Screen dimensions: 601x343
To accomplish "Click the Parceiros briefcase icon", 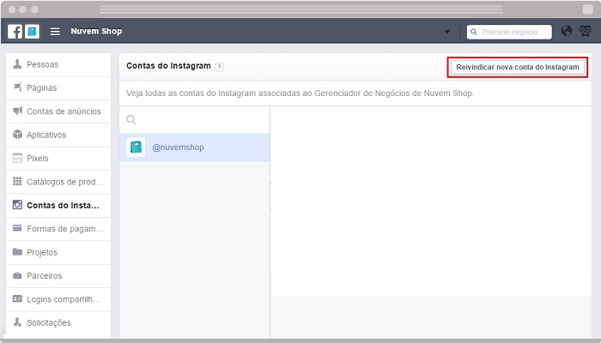I will 17,275.
